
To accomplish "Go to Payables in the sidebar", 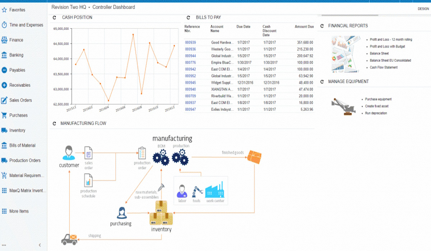I will 17,70.
